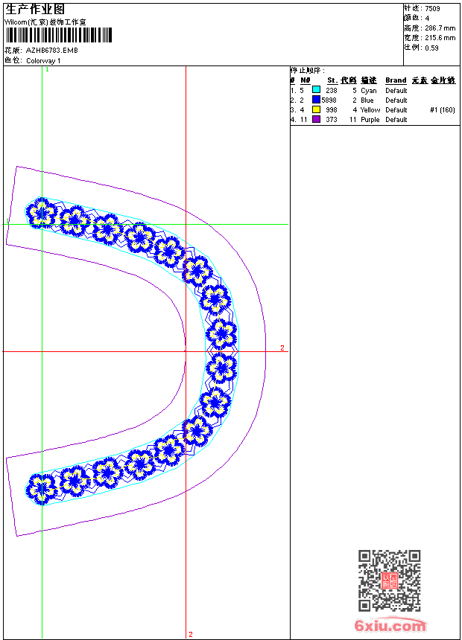
Task: Click the 停止顺序 heading
Action: [308, 70]
